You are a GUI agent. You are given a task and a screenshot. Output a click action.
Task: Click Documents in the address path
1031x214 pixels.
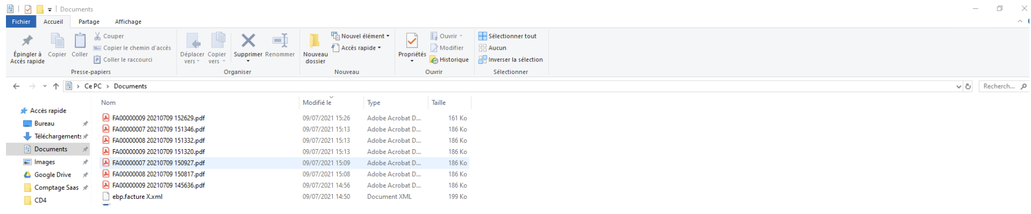click(130, 86)
